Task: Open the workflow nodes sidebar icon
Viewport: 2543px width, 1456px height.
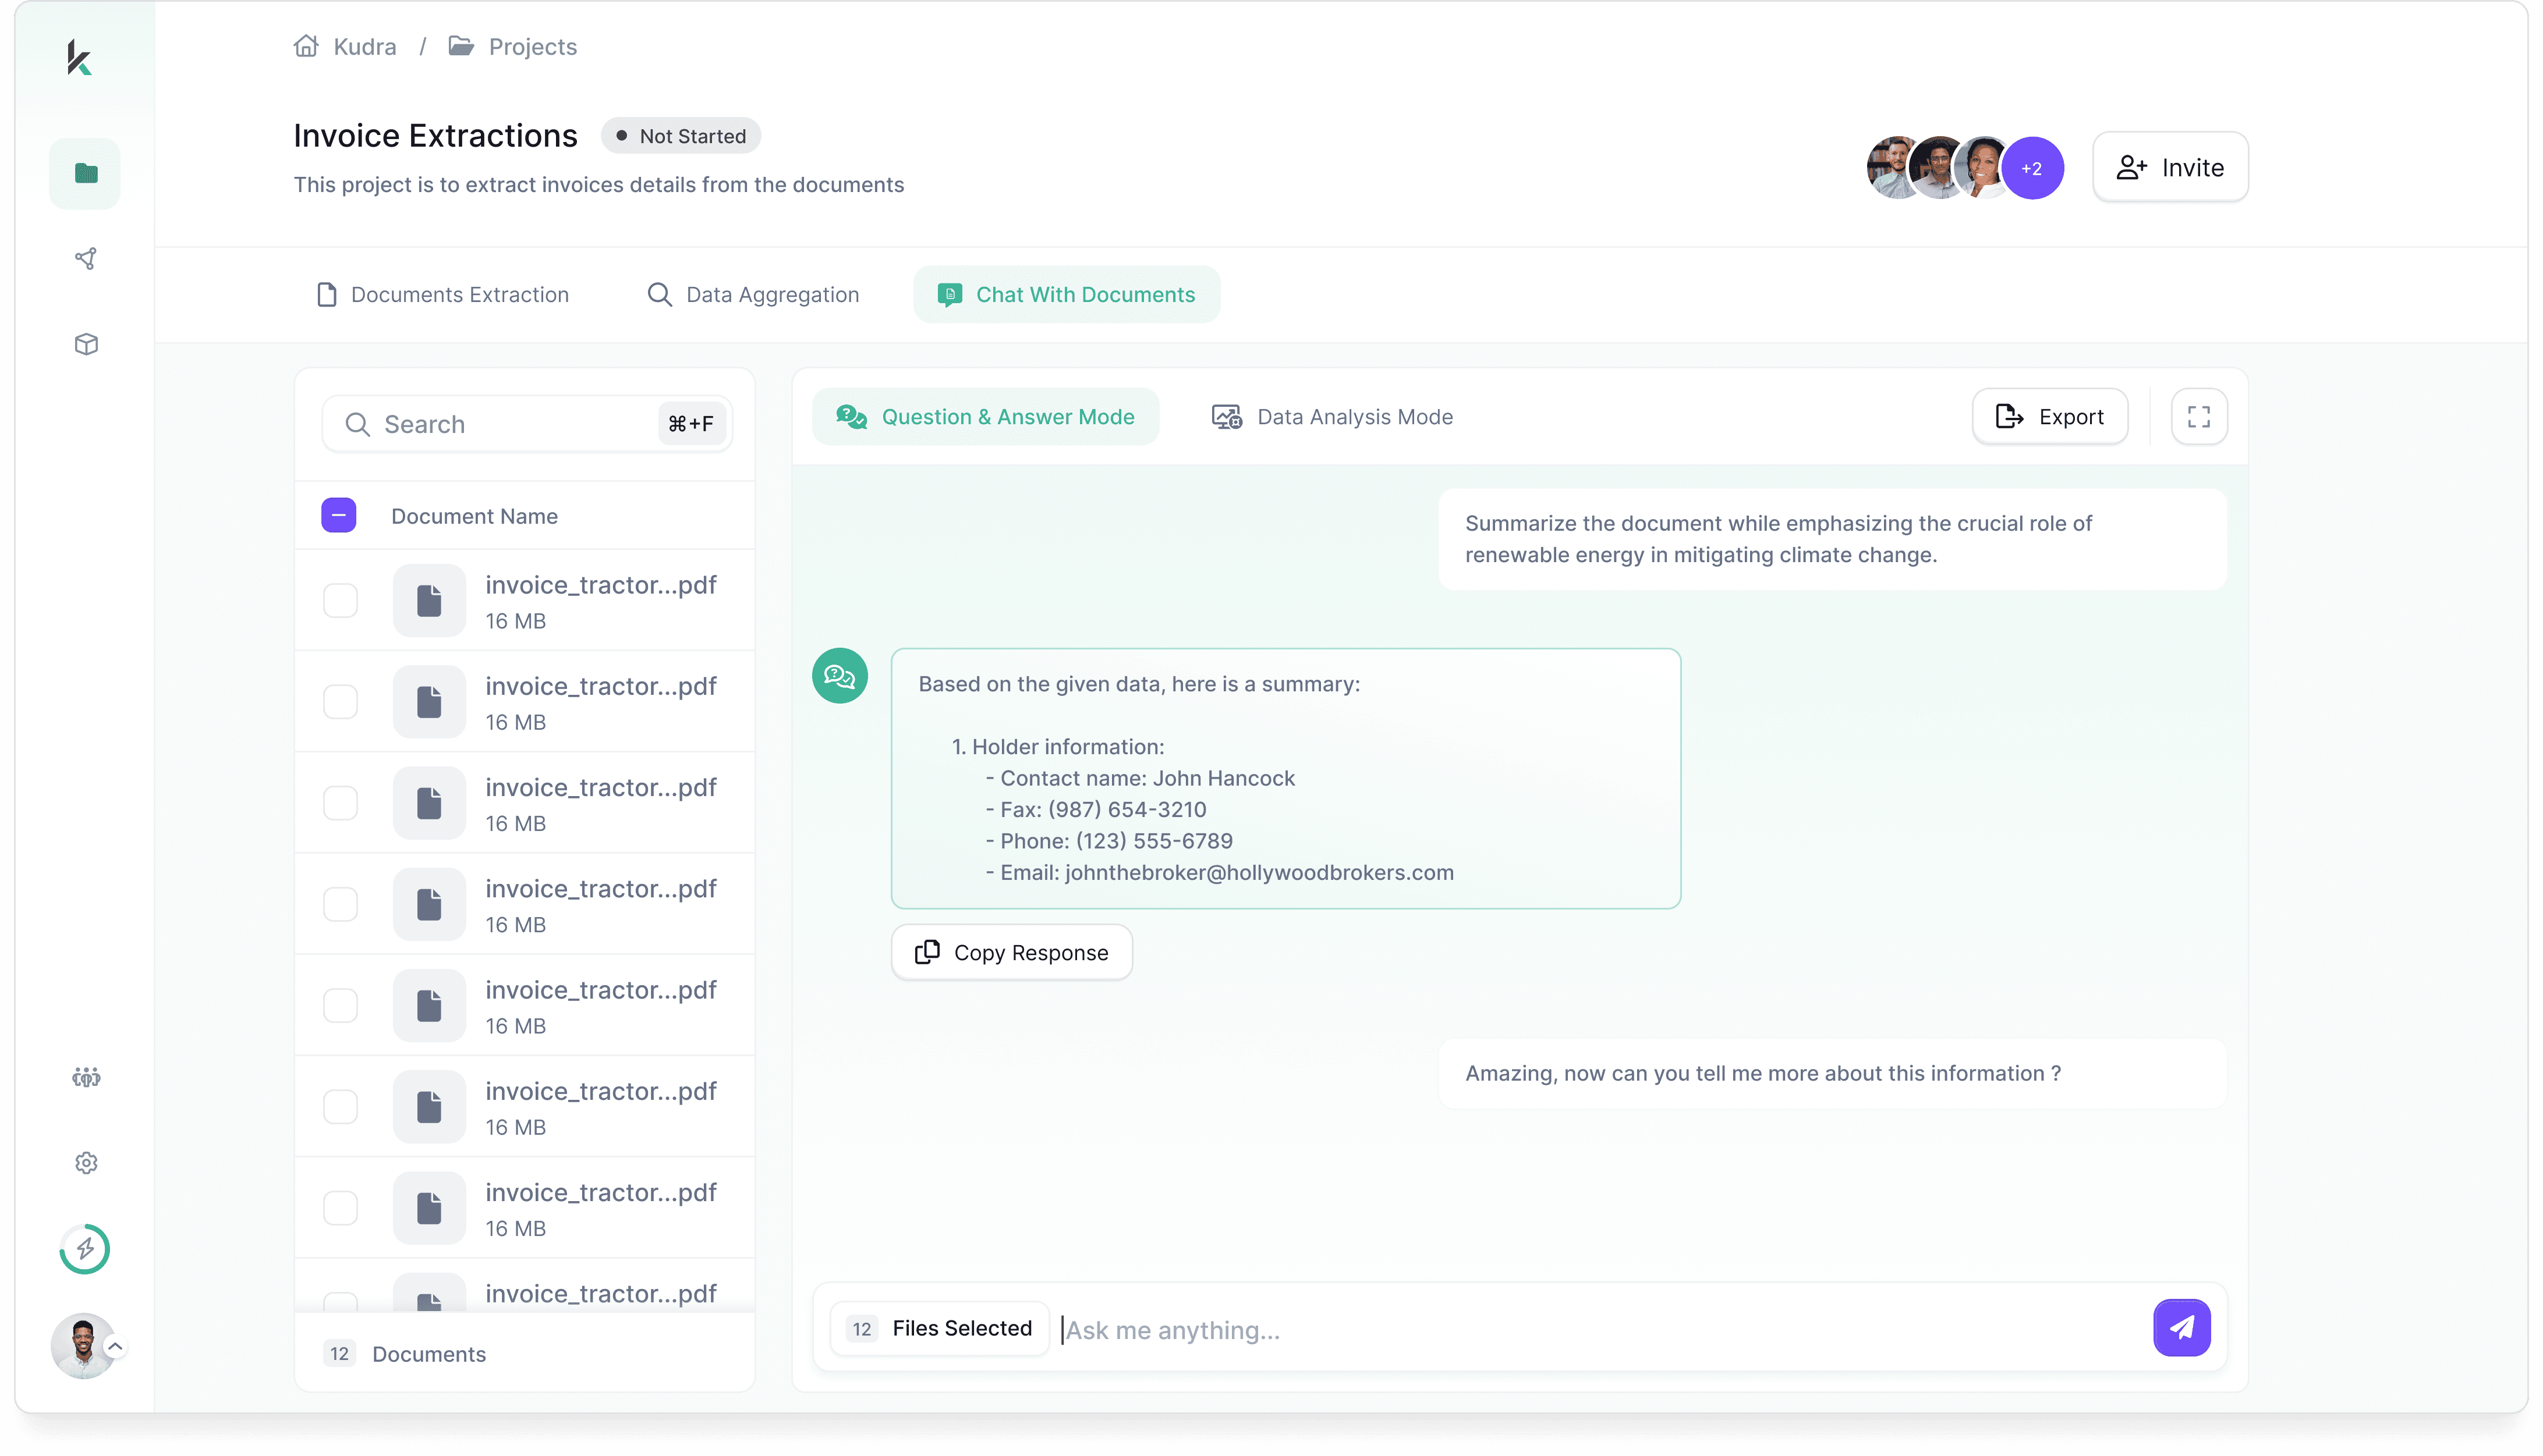Action: [x=86, y=259]
